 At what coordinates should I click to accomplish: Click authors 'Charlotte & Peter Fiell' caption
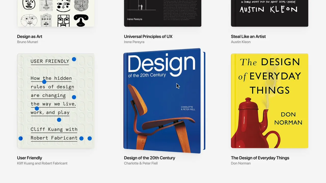click(141, 163)
